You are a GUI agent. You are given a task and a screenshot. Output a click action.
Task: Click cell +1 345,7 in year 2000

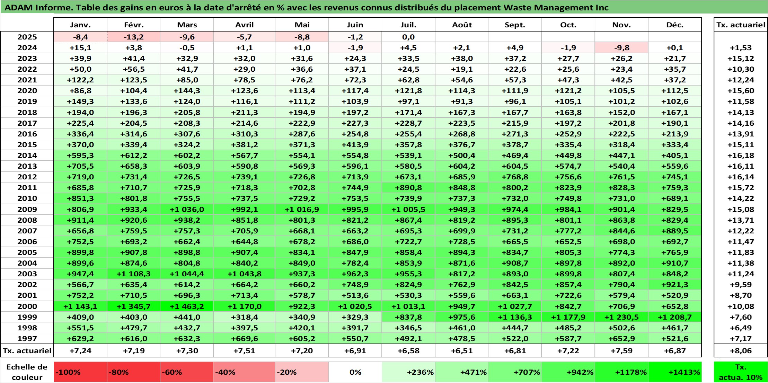[x=134, y=306]
